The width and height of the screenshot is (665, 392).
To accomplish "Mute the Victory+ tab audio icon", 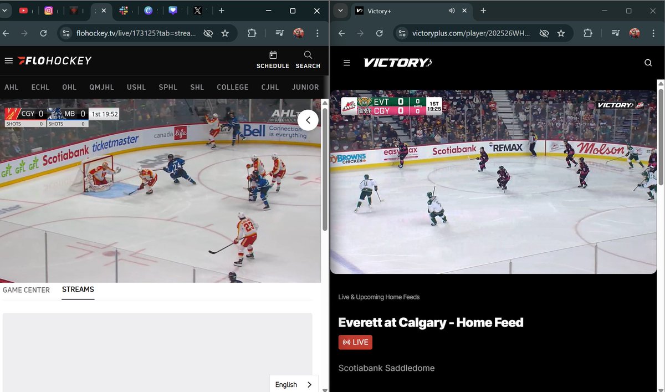I will 452,11.
